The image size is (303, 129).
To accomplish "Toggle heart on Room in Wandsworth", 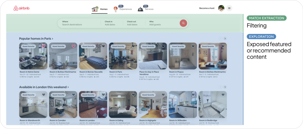I will point(43,95).
